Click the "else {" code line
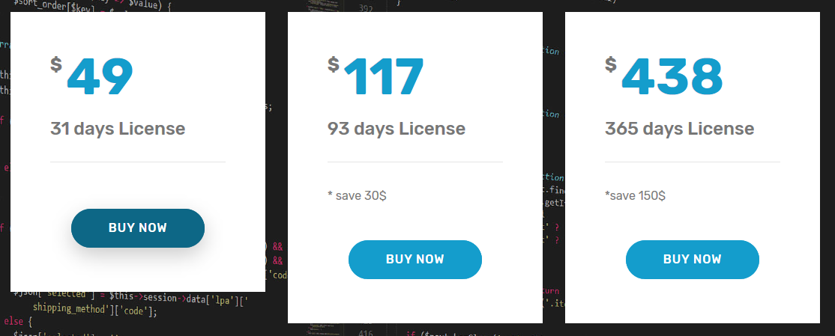 coord(18,322)
